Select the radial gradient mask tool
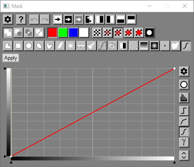194x167 pixels. tap(154, 46)
